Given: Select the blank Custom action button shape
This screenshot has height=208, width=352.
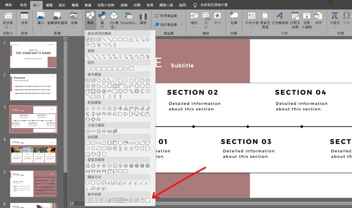Looking at the screenshot, I should tap(147, 200).
